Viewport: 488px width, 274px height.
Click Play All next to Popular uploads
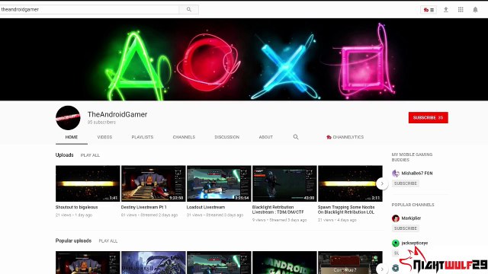[108, 241]
